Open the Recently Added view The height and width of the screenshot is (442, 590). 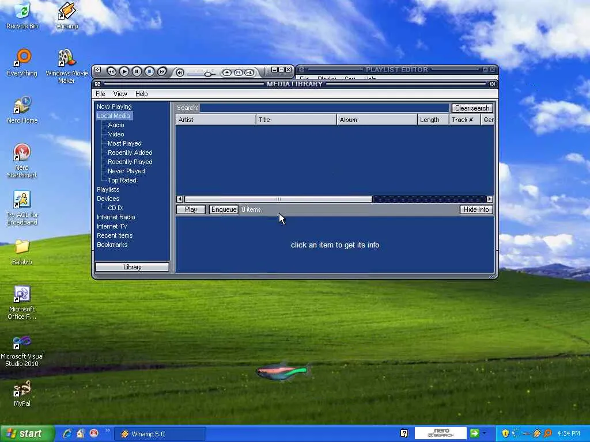tap(130, 153)
